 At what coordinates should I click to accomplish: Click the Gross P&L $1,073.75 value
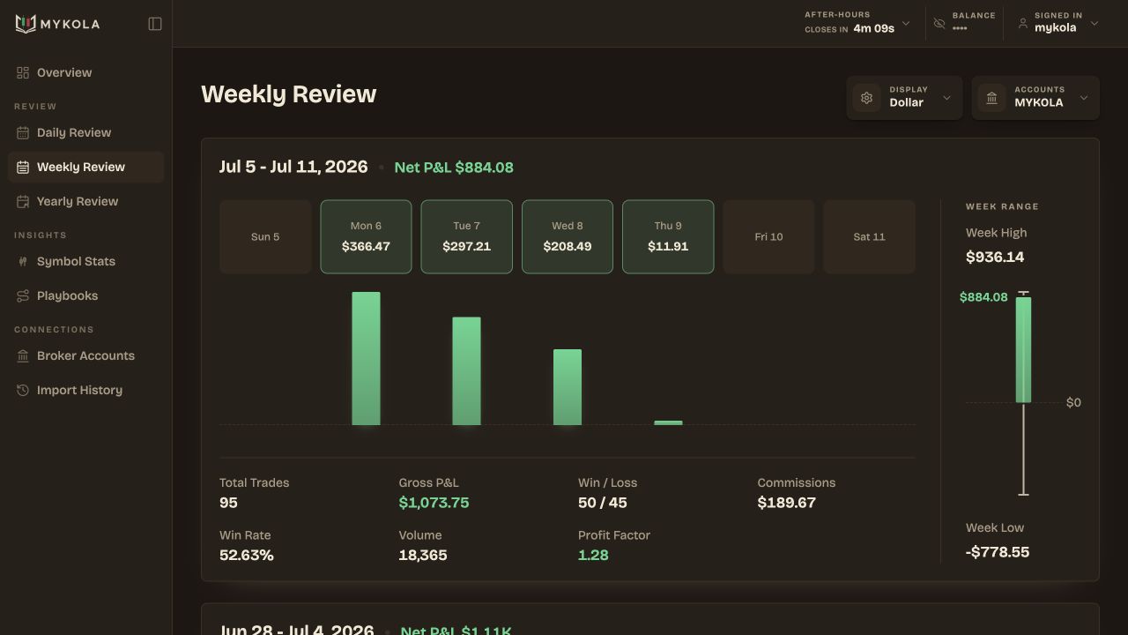pyautogui.click(x=434, y=503)
